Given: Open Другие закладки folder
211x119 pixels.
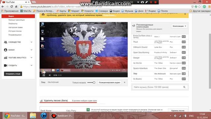Looking at the screenshot, I should 200,11.
